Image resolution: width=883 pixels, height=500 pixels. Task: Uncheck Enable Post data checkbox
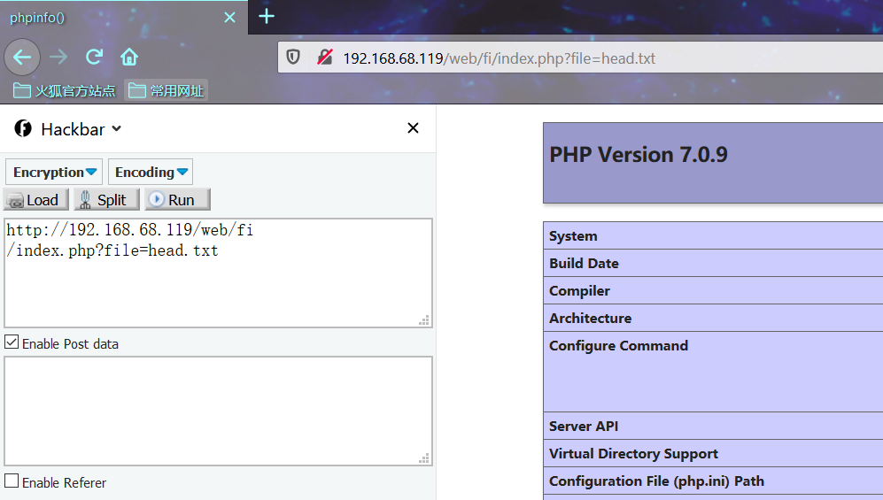pos(12,342)
